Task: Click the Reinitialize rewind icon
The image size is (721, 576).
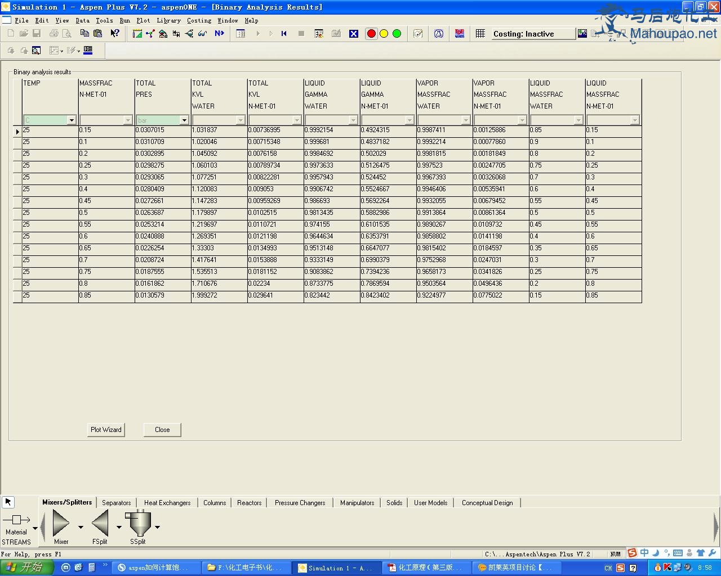Action: point(284,34)
